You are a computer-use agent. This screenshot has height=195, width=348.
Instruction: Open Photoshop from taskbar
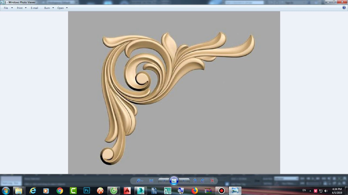coord(87,191)
